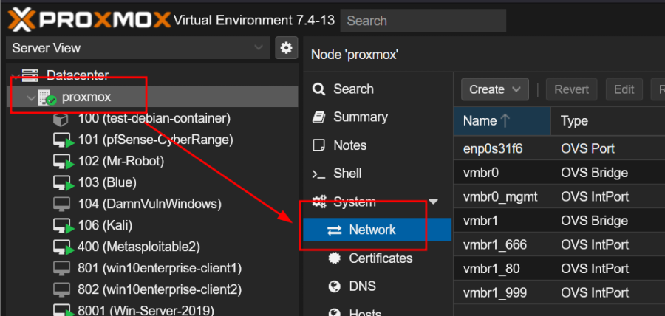This screenshot has width=665, height=316.
Task: Select the 100 test-debian-container icon
Action: 62,118
